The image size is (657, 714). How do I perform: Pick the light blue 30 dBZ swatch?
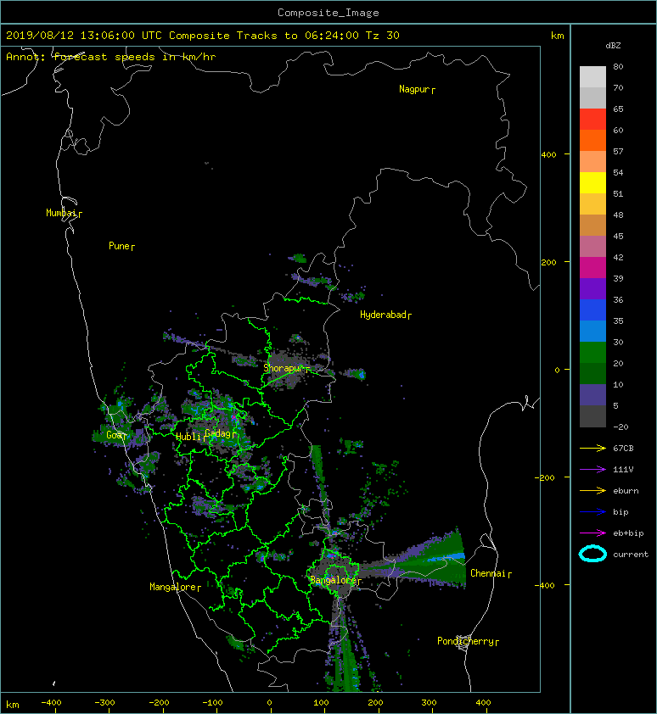(592, 331)
